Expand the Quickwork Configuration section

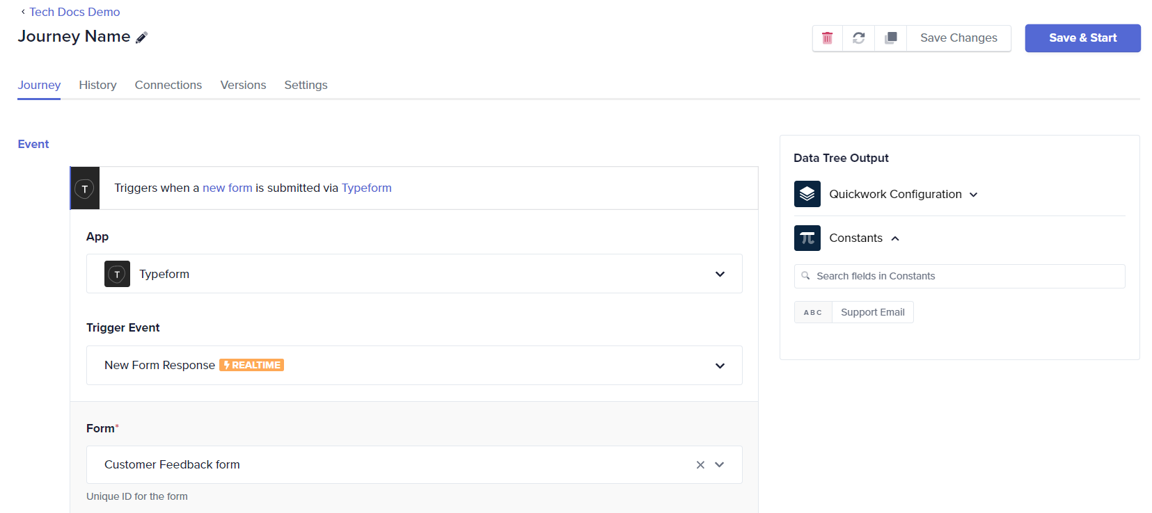point(973,195)
